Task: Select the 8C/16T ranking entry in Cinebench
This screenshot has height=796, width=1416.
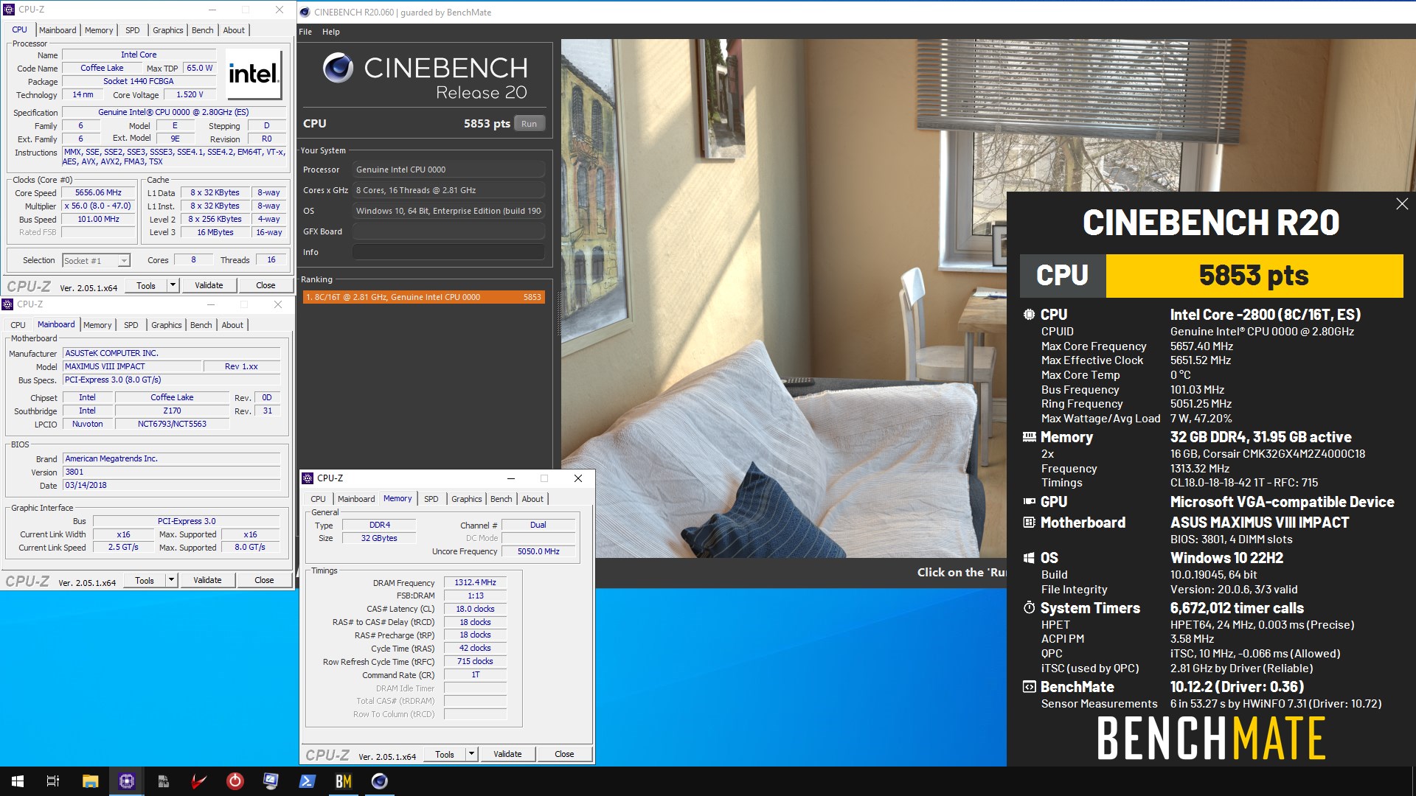Action: [424, 297]
